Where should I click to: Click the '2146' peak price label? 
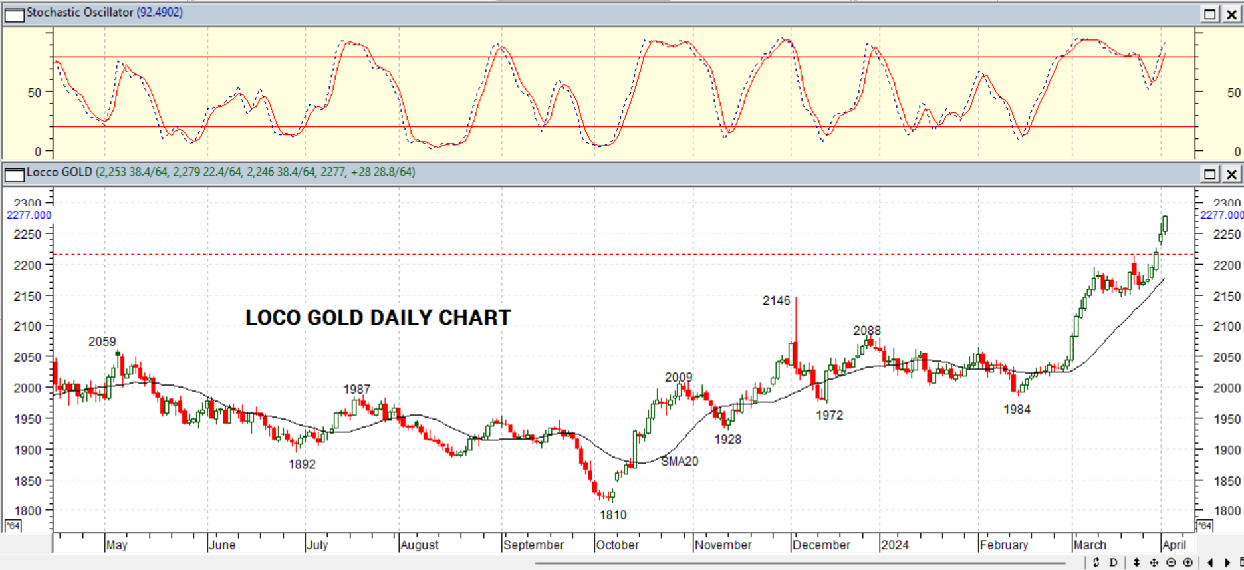(776, 301)
